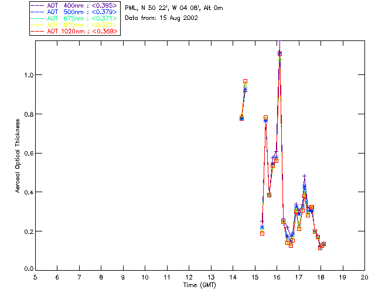Select the "Data from: 15 Aug 2002" text
The height and width of the screenshot is (300, 375).
tap(162, 18)
